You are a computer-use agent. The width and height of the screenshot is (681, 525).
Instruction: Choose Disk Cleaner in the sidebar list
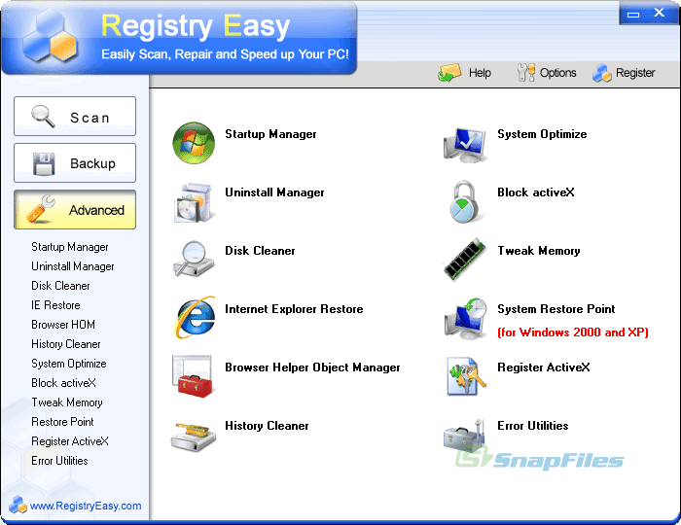[x=60, y=286]
